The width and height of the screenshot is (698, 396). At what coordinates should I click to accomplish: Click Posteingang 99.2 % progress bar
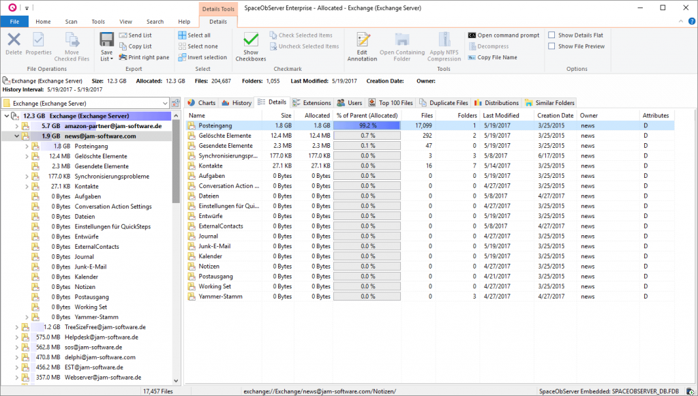367,126
